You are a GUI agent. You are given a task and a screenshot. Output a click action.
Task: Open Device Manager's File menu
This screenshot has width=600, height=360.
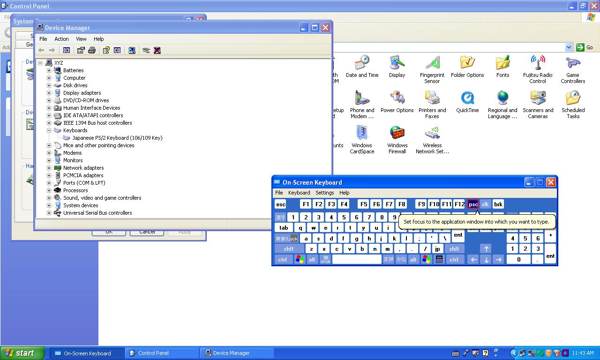43,39
